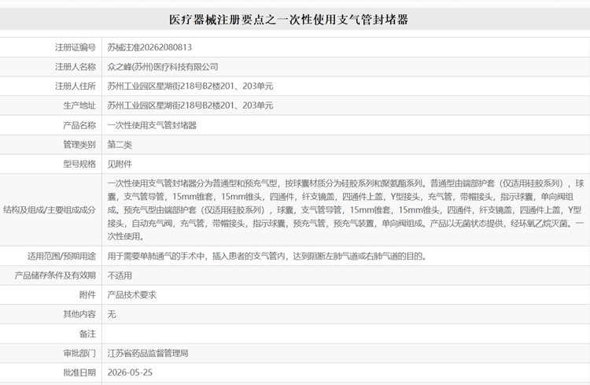
Task: Select the 审批部门 label
Action: [x=79, y=353]
